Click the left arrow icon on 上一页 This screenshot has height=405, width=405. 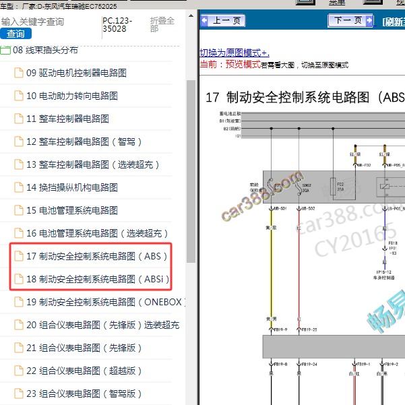click(204, 20)
